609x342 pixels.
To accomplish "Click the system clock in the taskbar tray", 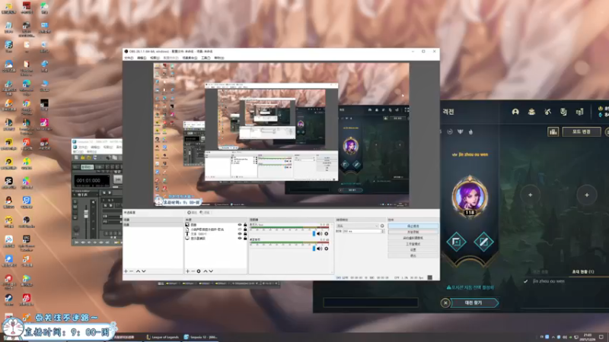I will click(x=588, y=337).
